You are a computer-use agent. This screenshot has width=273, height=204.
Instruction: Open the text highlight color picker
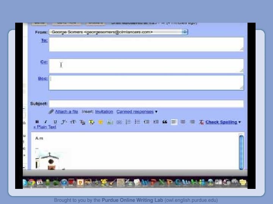tap(92, 122)
